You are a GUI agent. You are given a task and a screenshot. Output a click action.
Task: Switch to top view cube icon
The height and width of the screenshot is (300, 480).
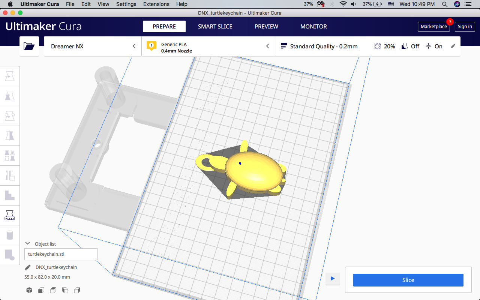[x=53, y=290]
